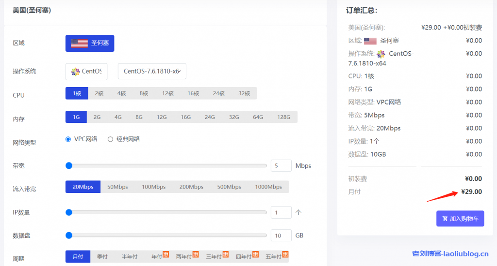Screen dimensions: 497x266
Task: Click the US flag in order summary
Action: pyautogui.click(x=370, y=41)
